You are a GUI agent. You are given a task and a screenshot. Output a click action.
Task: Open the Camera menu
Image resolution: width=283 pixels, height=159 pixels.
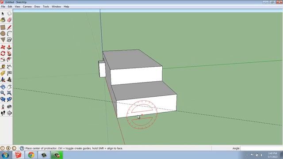click(x=27, y=7)
